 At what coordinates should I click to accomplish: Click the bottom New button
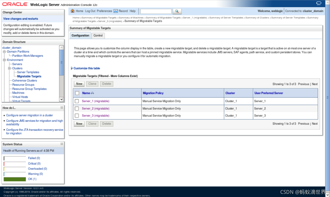tap(79, 124)
